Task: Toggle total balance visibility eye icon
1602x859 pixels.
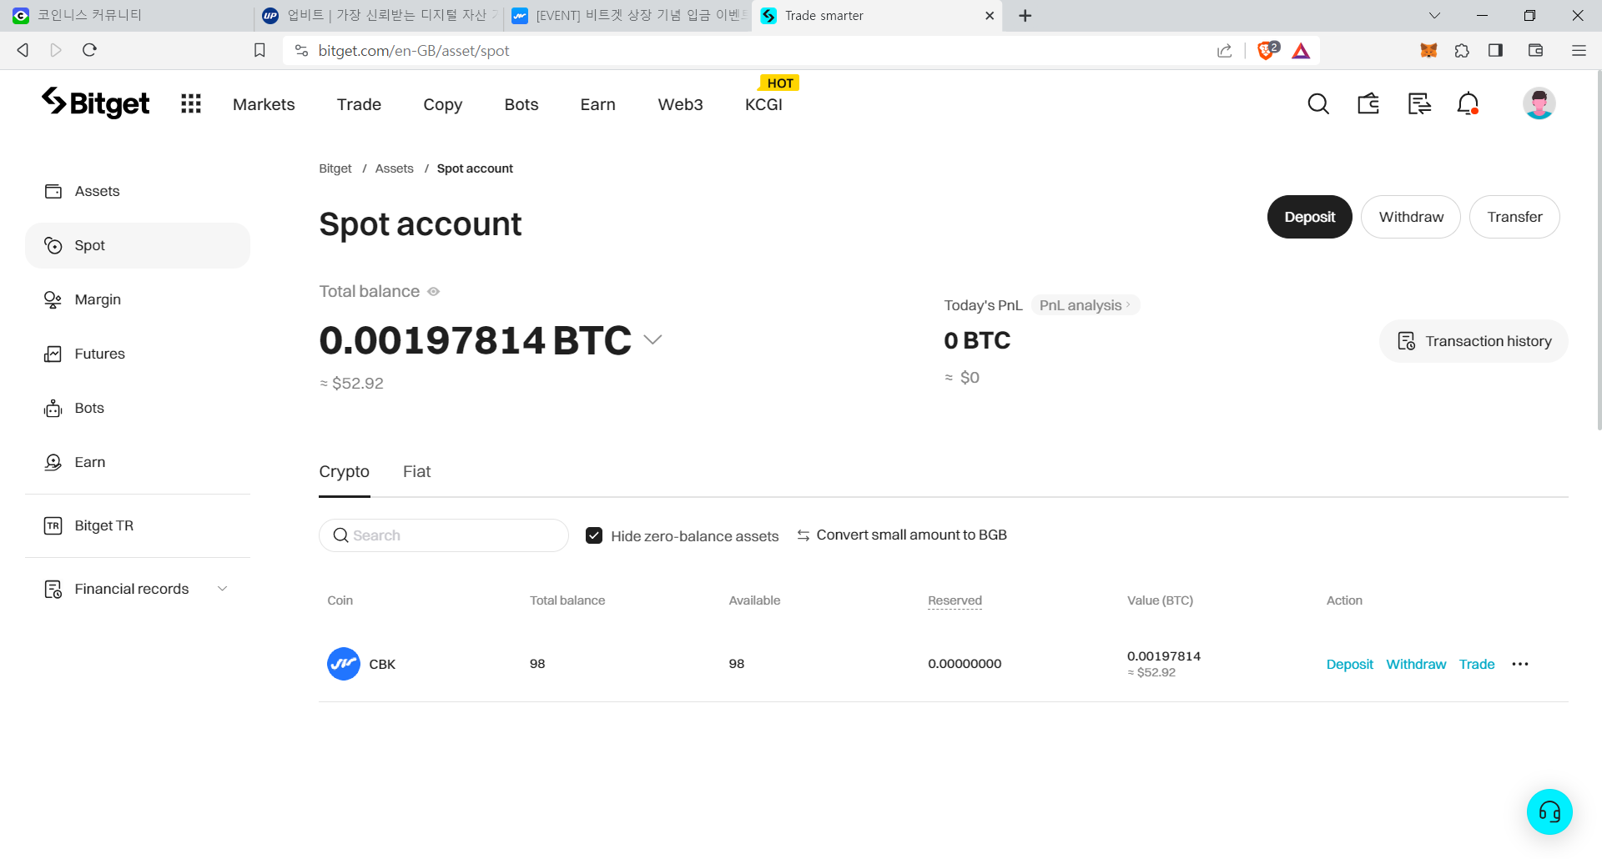Action: 434,292
